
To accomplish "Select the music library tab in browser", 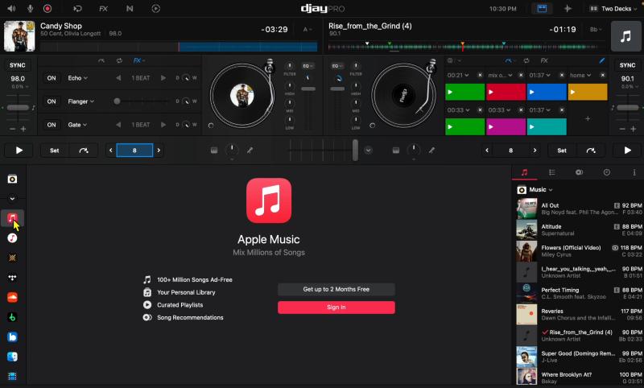I will 524,172.
